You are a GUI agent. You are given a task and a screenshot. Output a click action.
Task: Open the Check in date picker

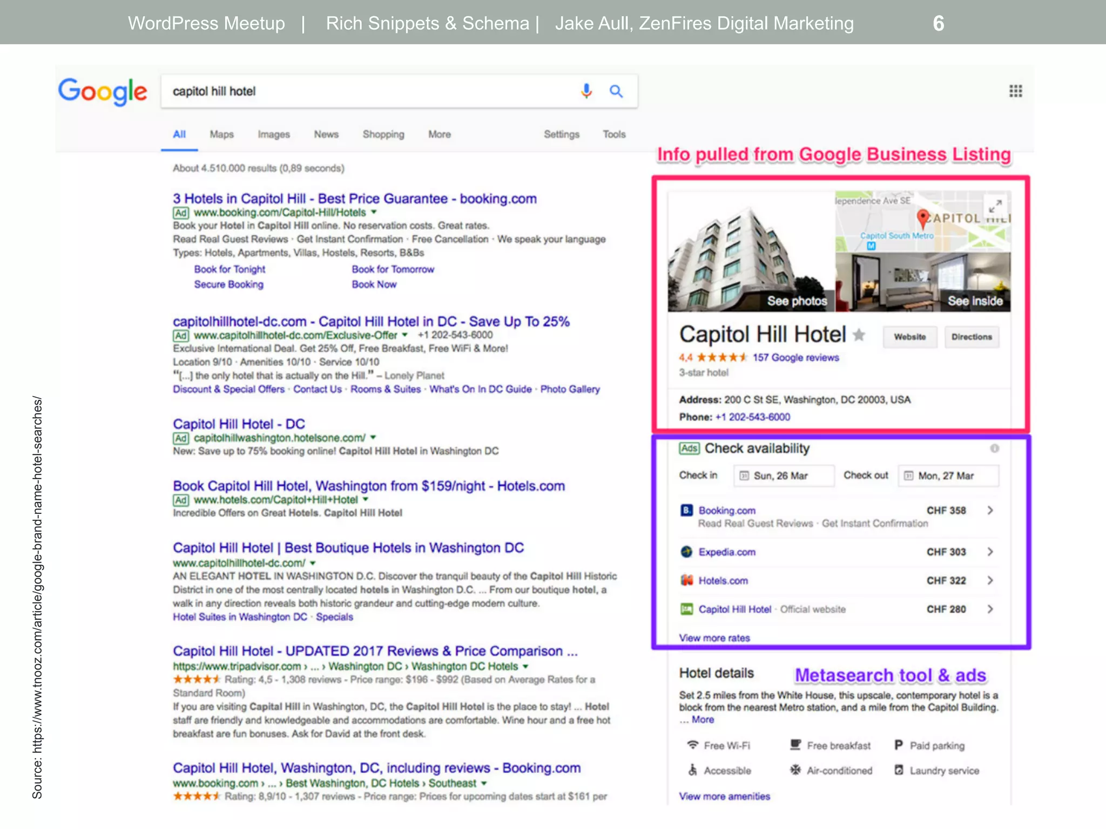[784, 475]
